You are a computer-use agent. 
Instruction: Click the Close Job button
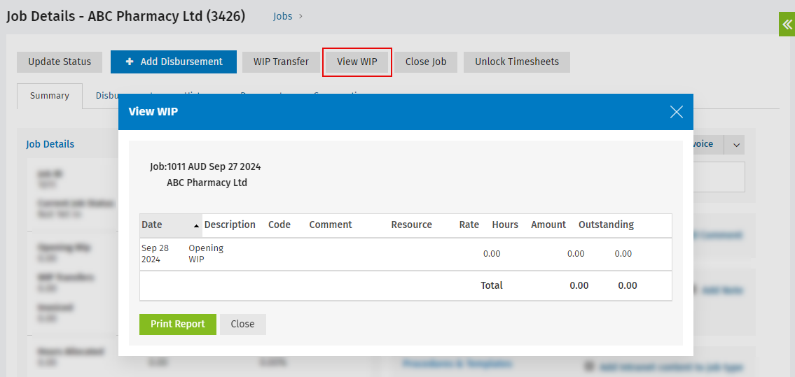tap(426, 62)
